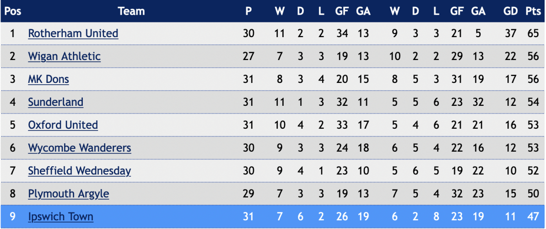Image resolution: width=546 pixels, height=229 pixels.
Task: Select Rotherham United's goal difference 37
Action: (510, 33)
